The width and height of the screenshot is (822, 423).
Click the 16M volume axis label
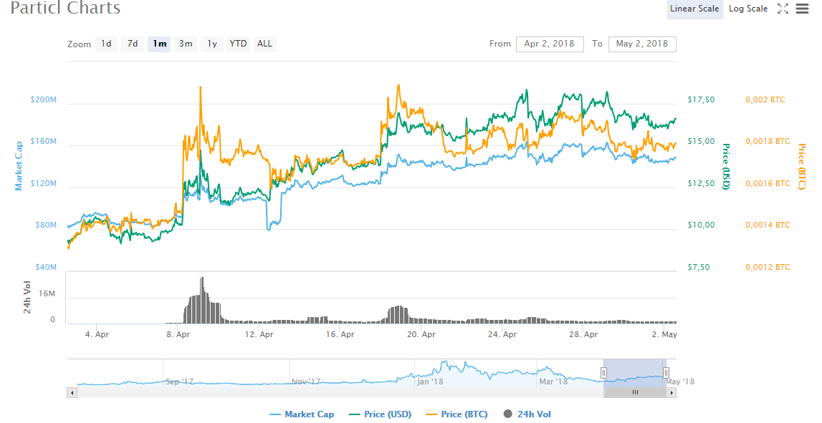click(47, 293)
